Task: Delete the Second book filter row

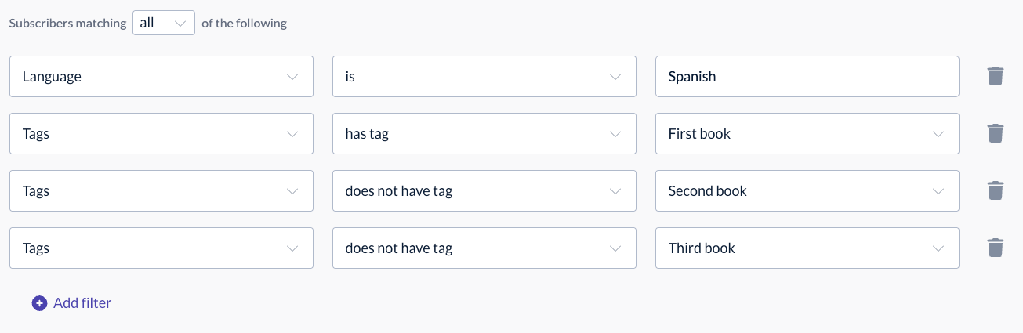Action: 995,190
